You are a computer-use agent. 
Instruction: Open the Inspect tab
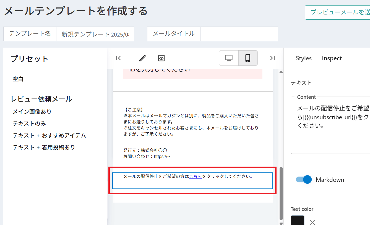click(332, 58)
